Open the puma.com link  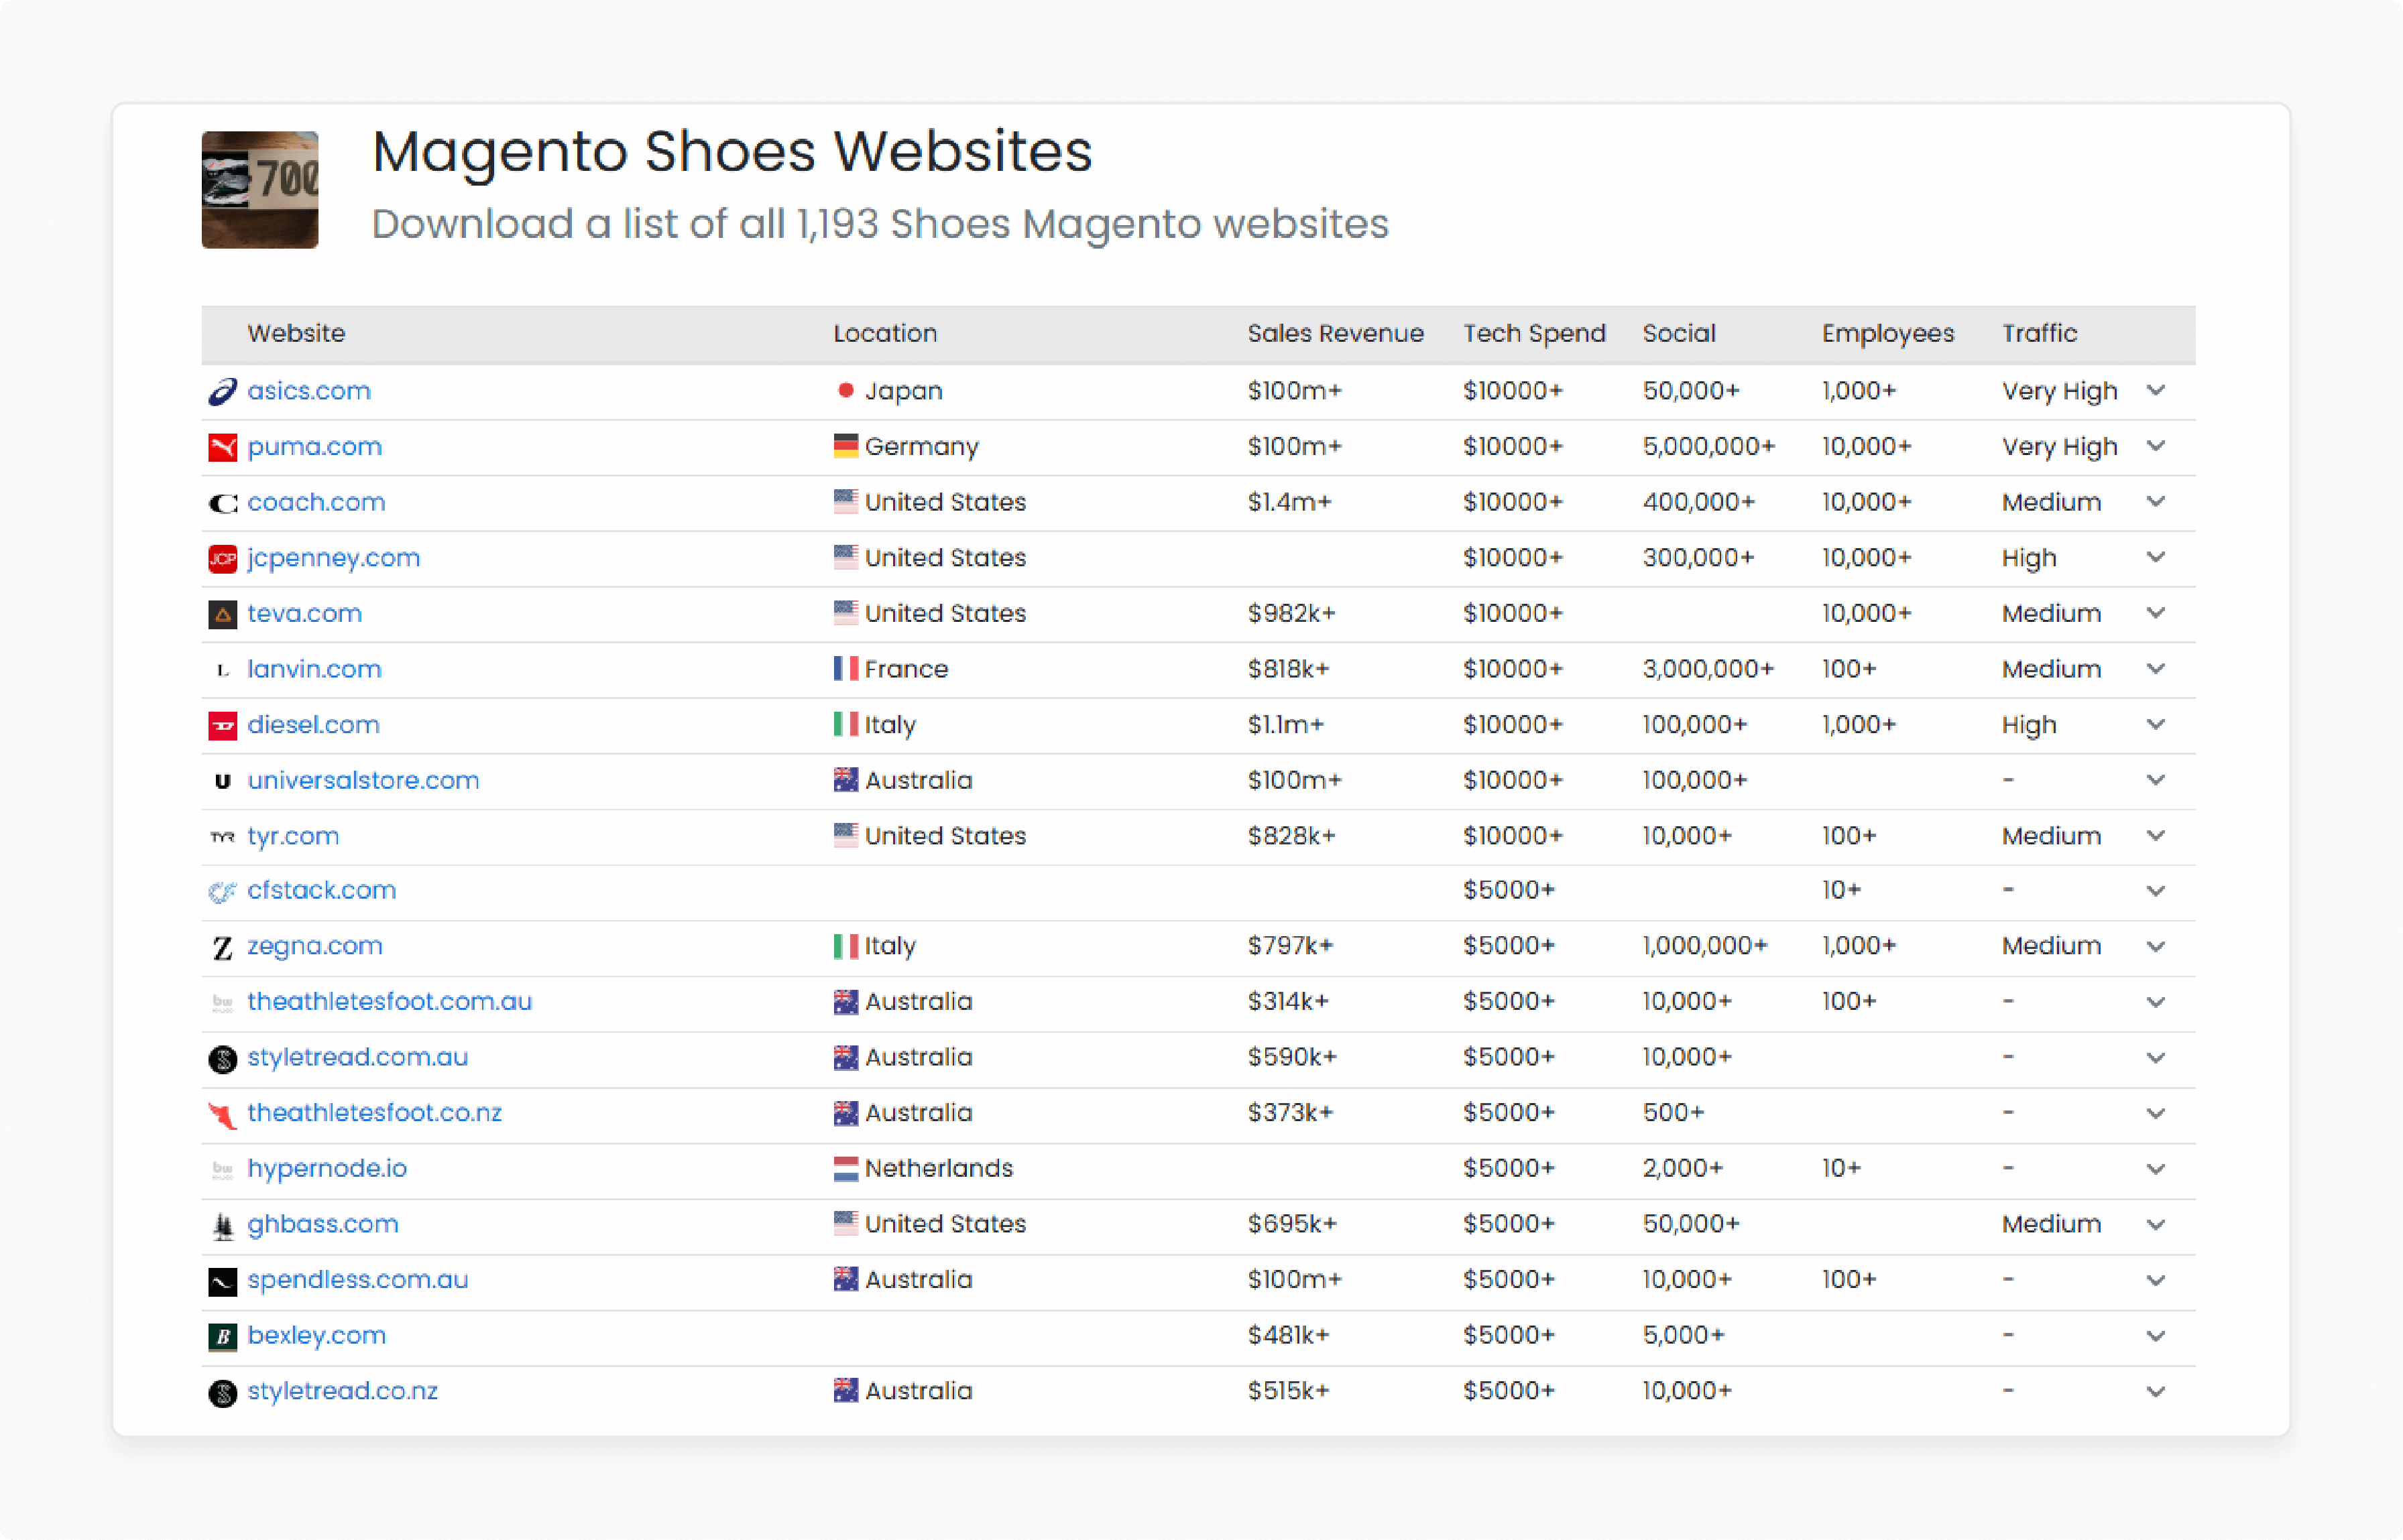(314, 446)
